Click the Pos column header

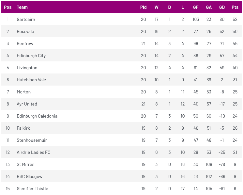pyautogui.click(x=8, y=7)
